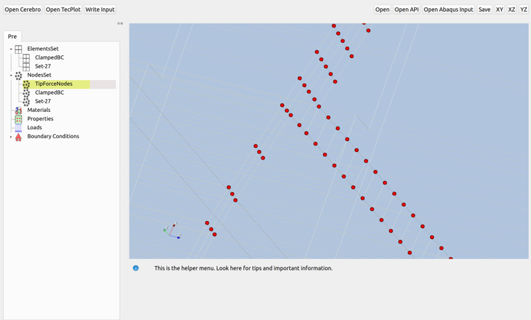This screenshot has width=531, height=320.
Task: Click the Open API button
Action: [x=407, y=10]
